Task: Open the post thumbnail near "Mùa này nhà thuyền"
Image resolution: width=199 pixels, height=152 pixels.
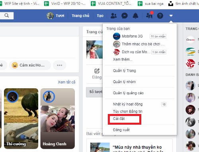Action: [100, 147]
